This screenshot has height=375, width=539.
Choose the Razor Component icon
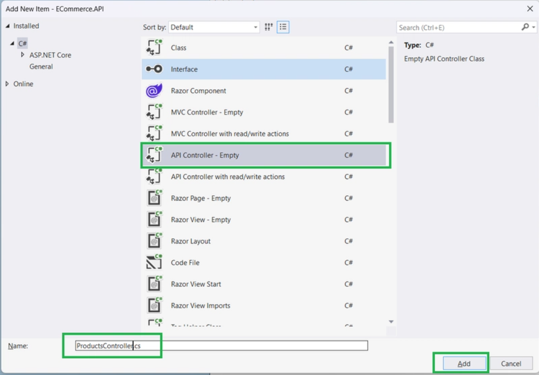click(154, 90)
